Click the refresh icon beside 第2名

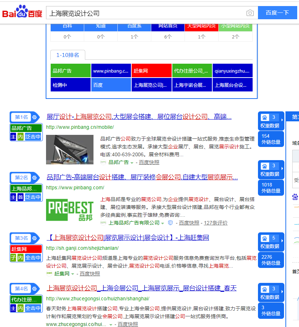point(35,178)
